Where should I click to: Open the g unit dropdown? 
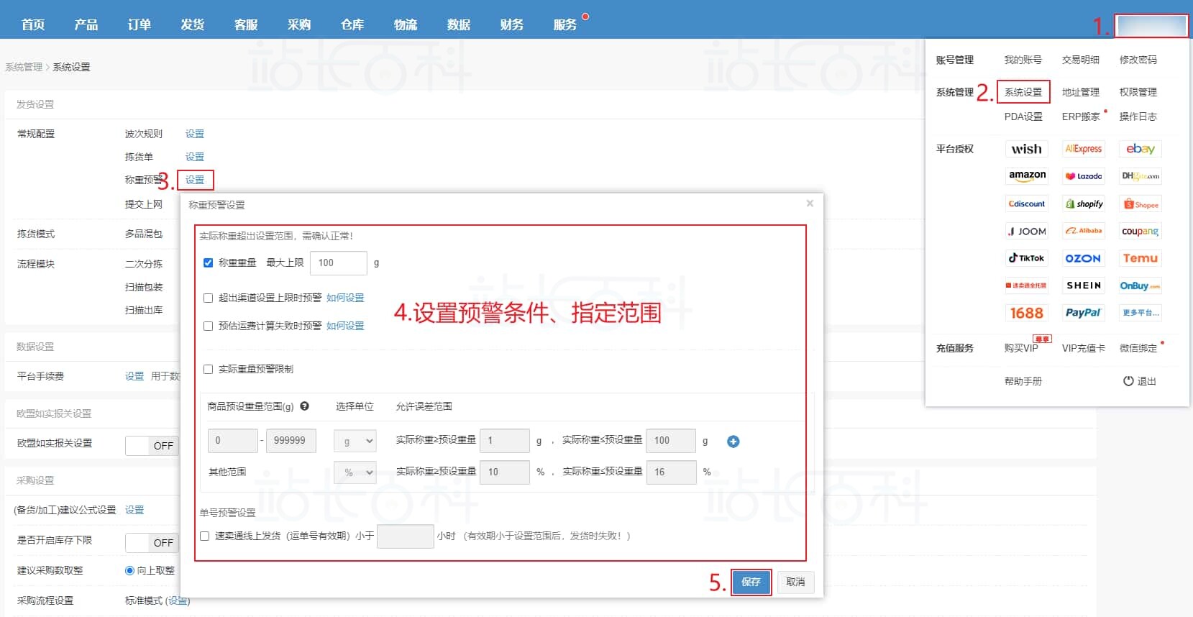tap(355, 441)
